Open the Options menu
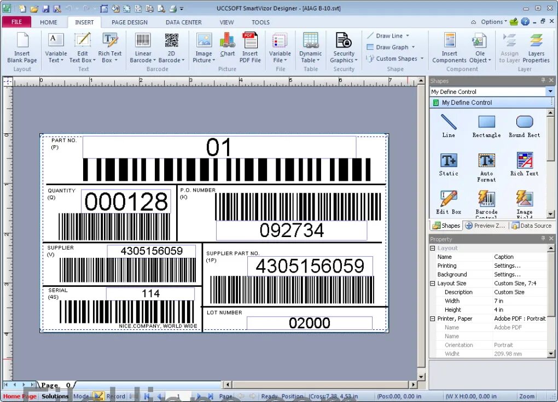558x402 pixels. click(494, 22)
